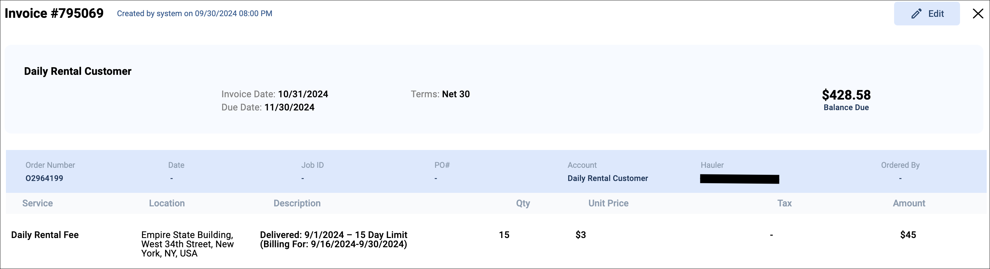This screenshot has width=990, height=269.
Task: Select the Invoice #795069 title
Action: tap(54, 14)
